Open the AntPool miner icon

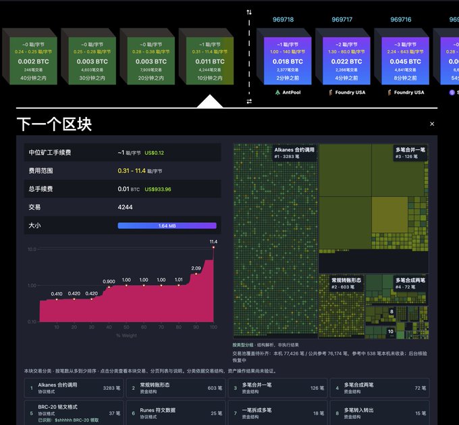tap(277, 93)
